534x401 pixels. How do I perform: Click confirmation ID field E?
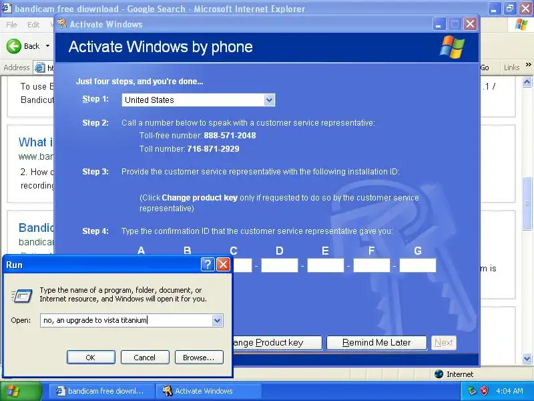pos(326,265)
